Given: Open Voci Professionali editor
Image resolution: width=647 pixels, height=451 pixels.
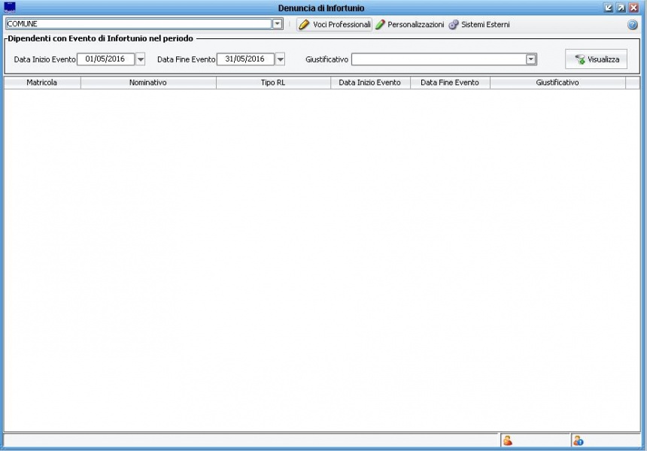Looking at the screenshot, I should 334,24.
